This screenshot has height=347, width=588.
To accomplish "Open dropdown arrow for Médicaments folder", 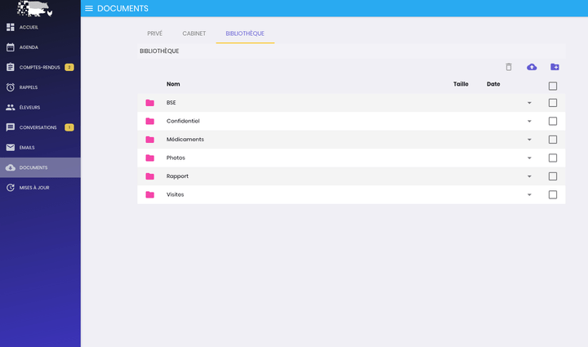I will (x=529, y=140).
